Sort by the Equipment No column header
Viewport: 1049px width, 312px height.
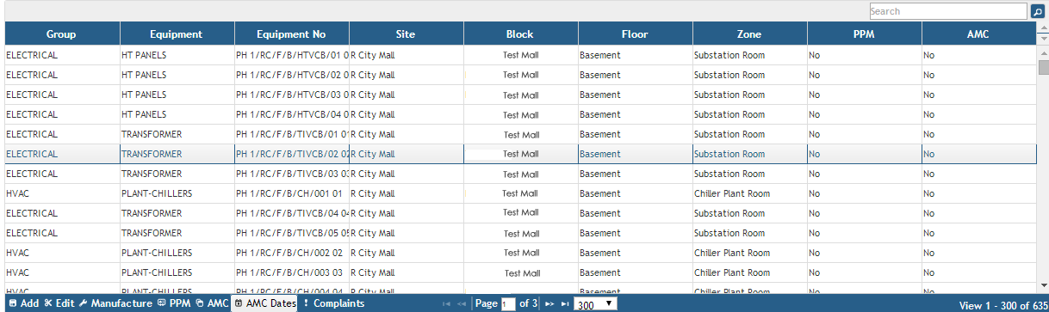coord(292,34)
